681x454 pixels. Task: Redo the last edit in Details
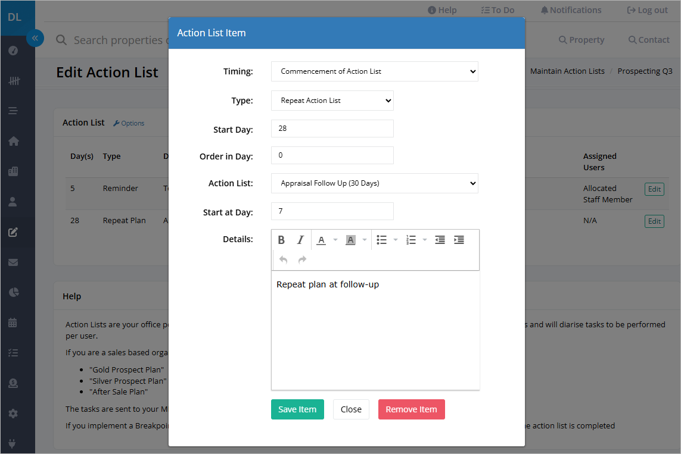point(301,259)
